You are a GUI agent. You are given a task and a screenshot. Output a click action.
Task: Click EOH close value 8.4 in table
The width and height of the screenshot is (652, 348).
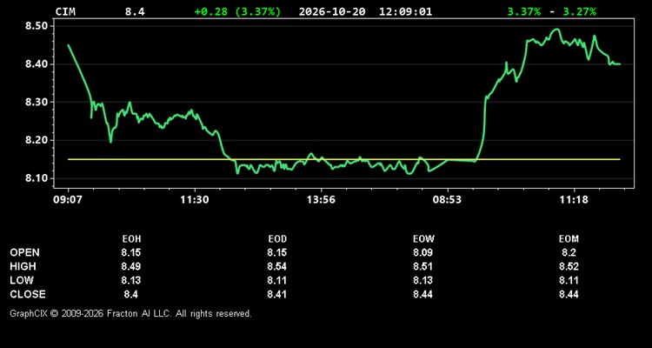[131, 294]
